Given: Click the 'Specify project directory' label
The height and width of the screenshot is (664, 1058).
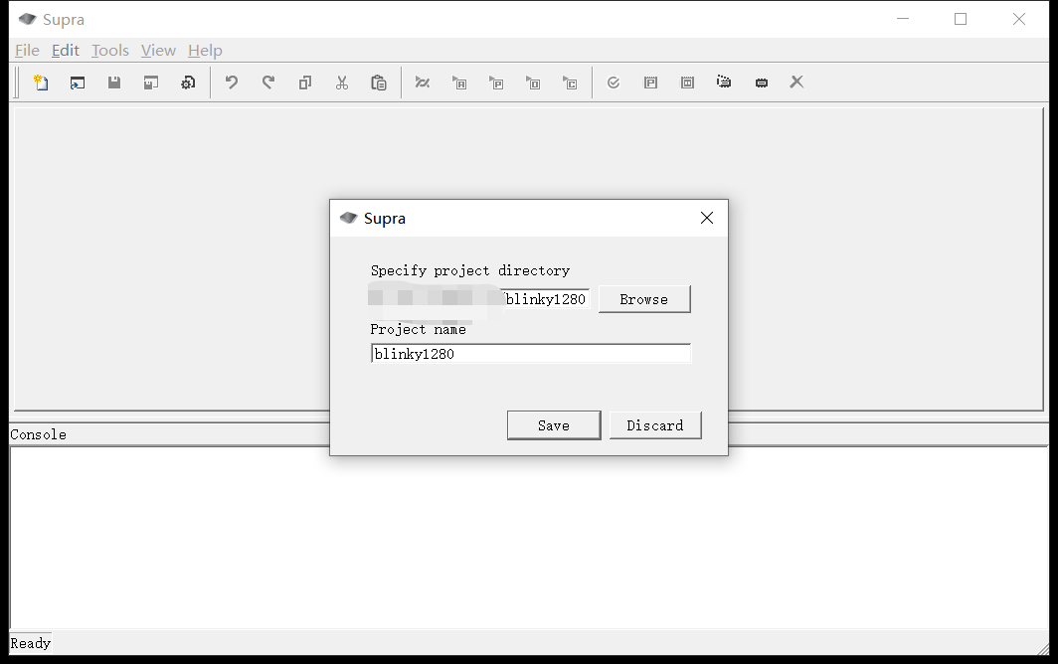Looking at the screenshot, I should (470, 270).
